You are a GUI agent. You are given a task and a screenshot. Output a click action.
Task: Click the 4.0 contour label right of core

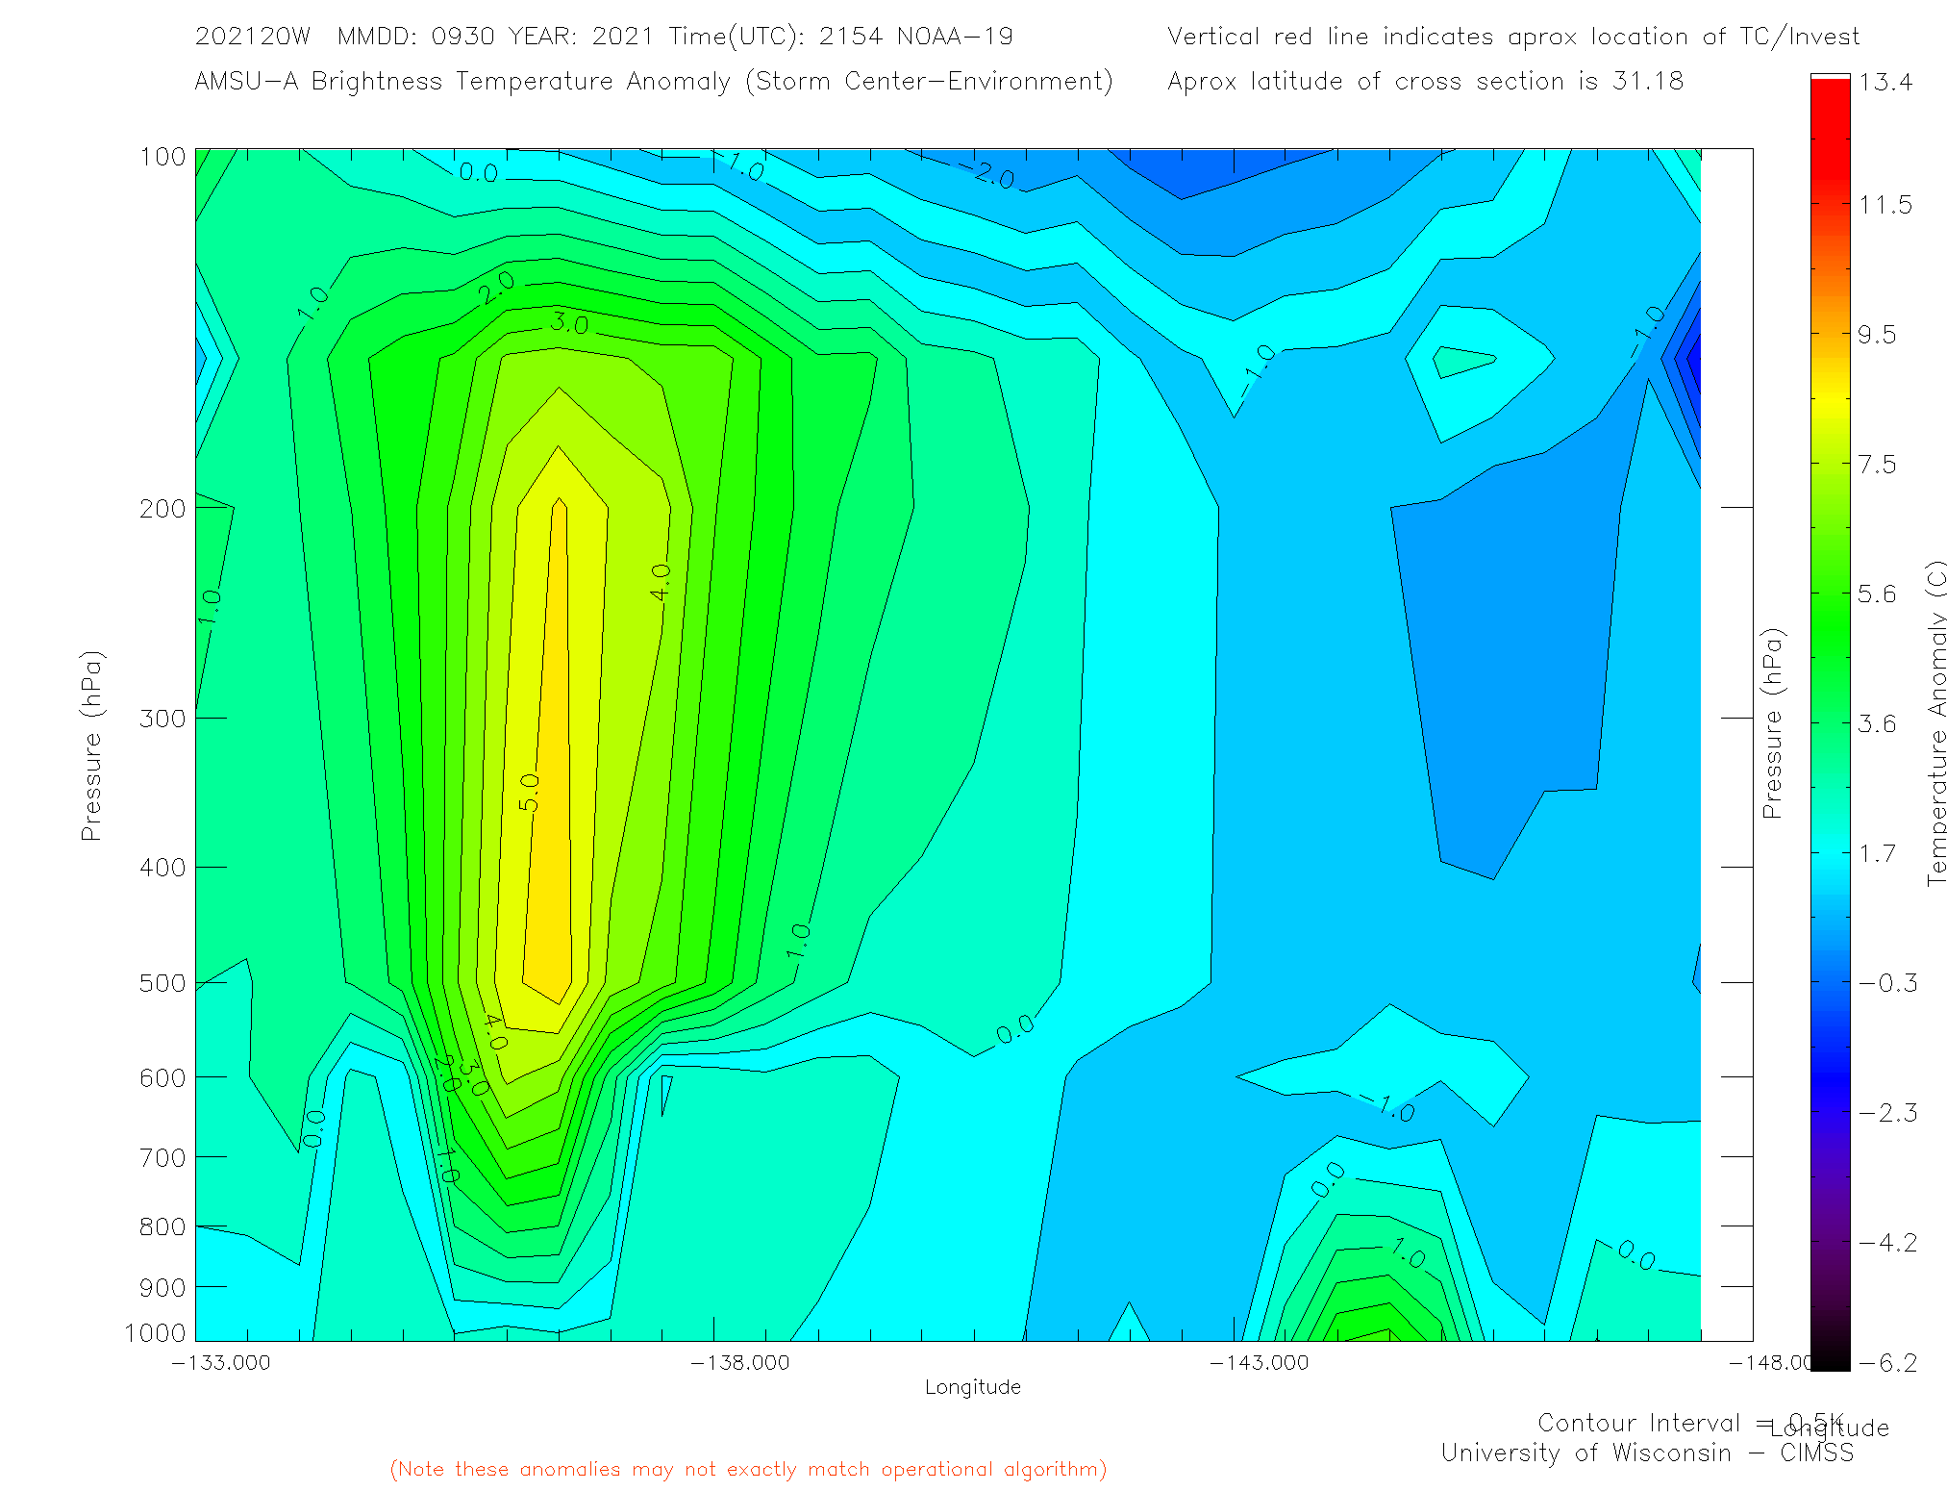(x=661, y=583)
